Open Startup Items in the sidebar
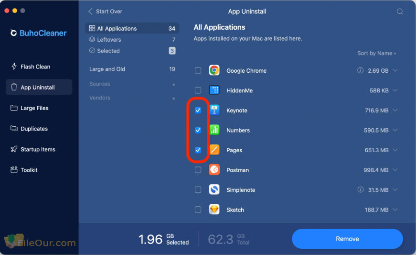The width and height of the screenshot is (416, 255). (39, 149)
